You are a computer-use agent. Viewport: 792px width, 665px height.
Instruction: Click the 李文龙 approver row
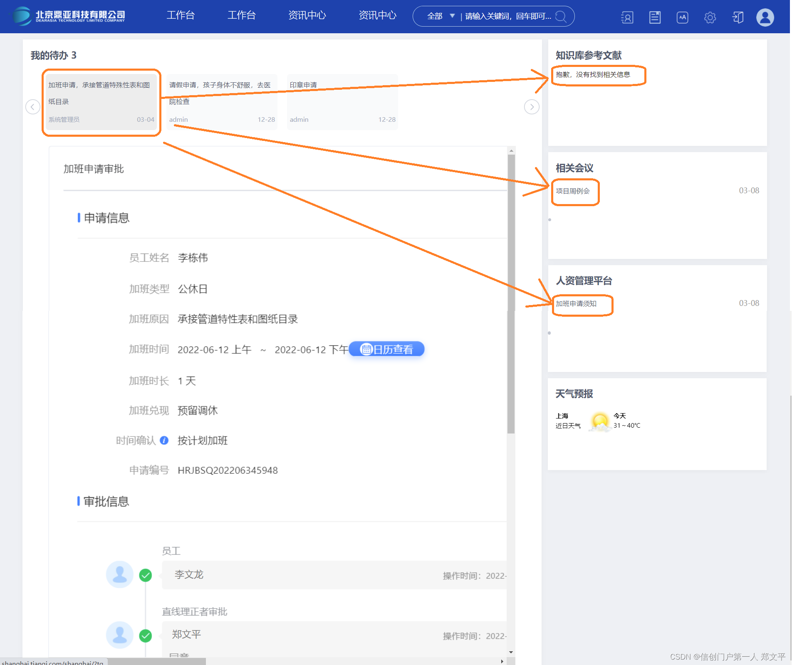point(334,575)
